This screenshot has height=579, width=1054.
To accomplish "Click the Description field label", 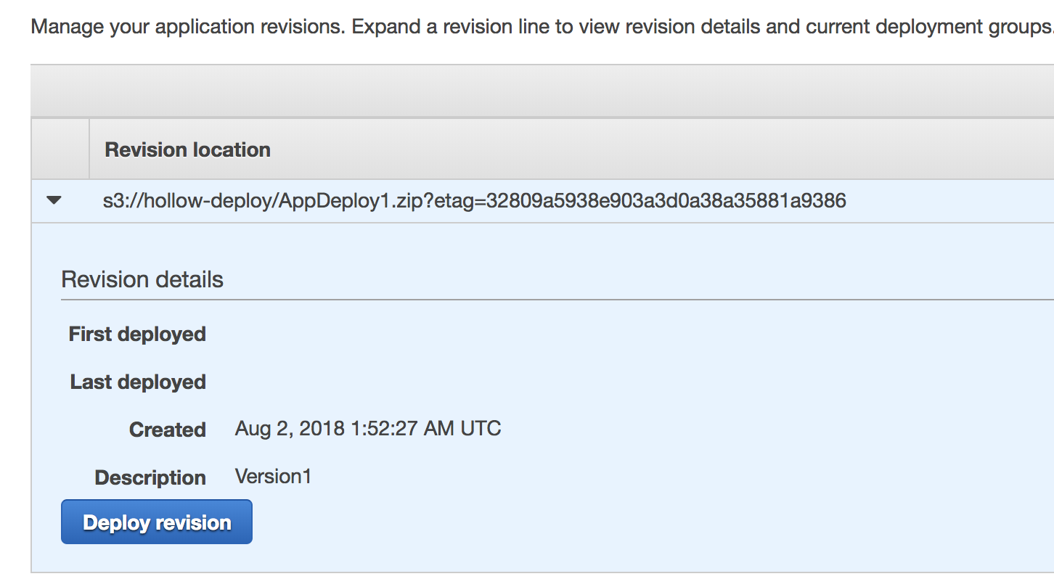I will [150, 477].
